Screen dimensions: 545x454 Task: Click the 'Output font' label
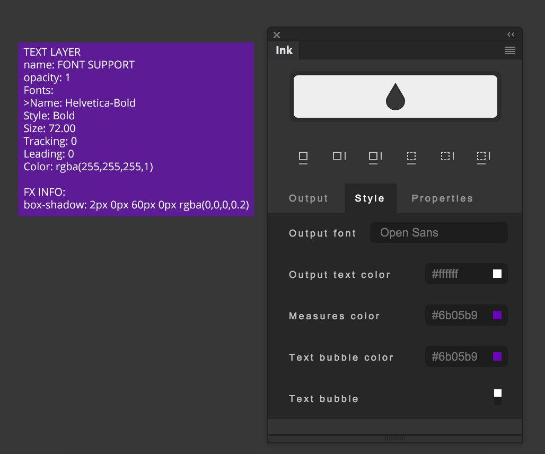322,233
